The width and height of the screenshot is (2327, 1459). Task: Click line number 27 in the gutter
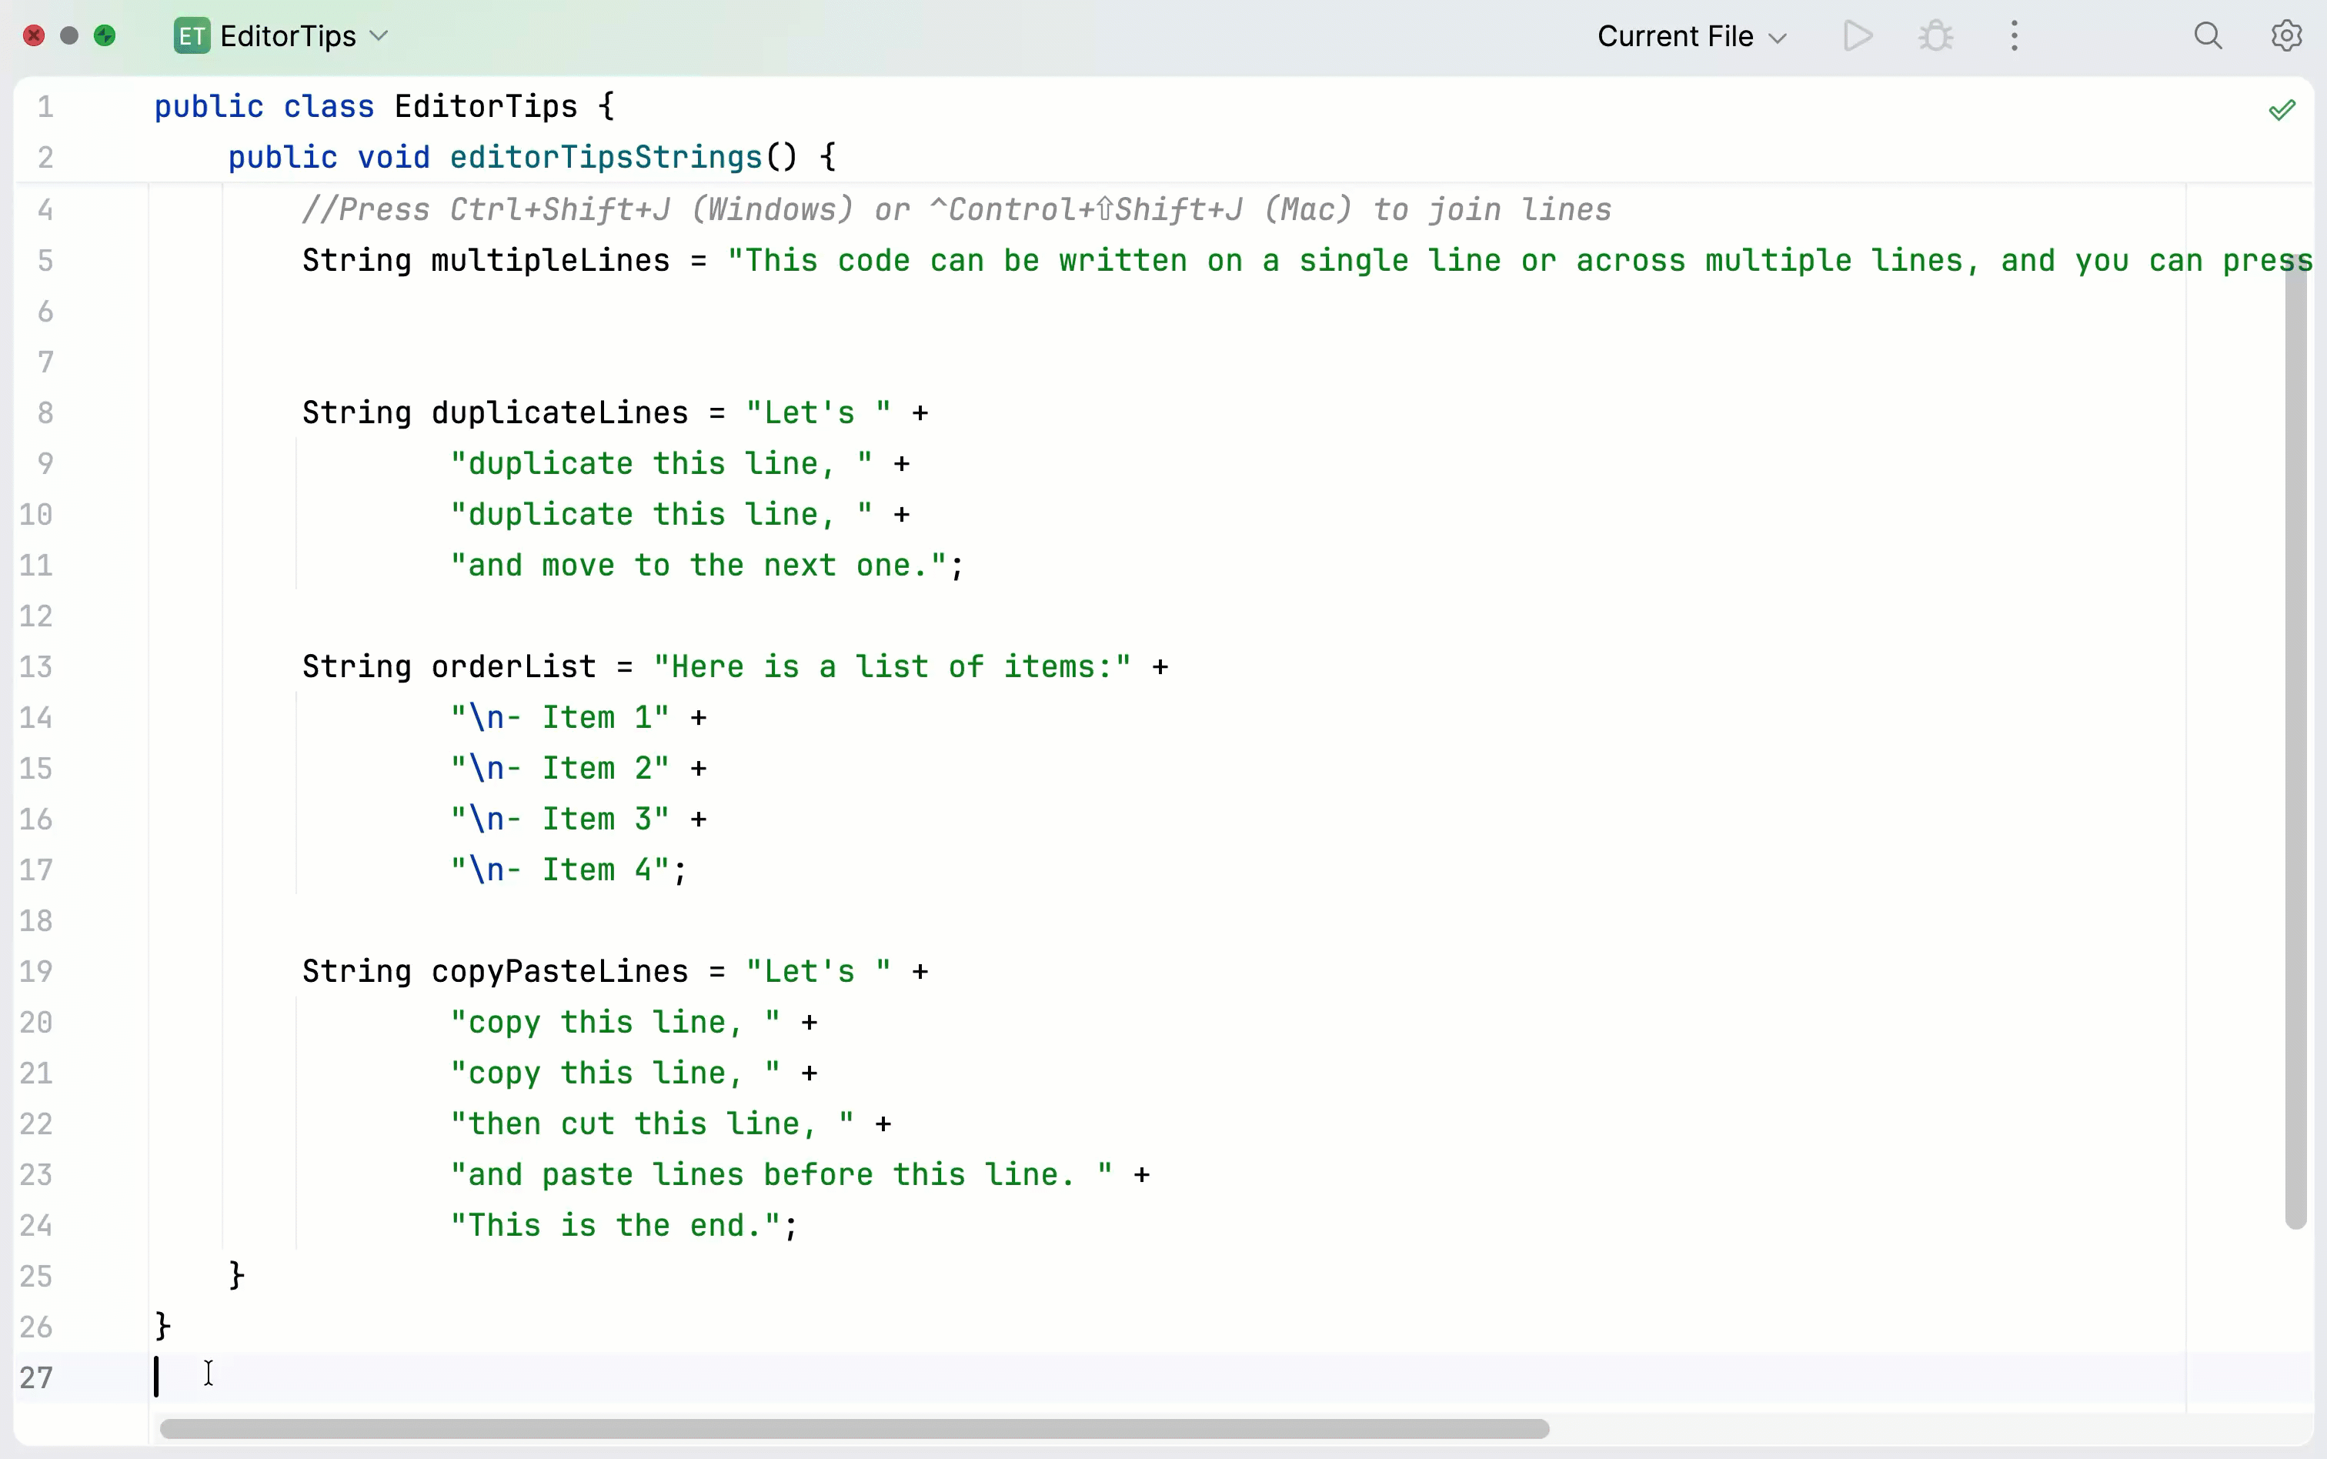point(37,1378)
